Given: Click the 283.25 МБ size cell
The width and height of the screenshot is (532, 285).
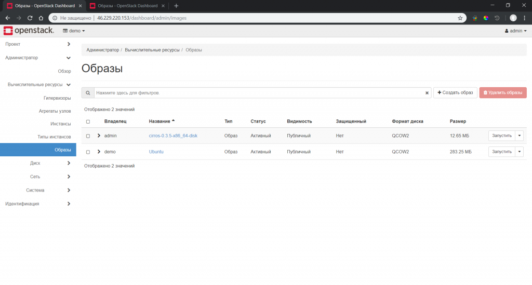Looking at the screenshot, I should tap(460, 152).
